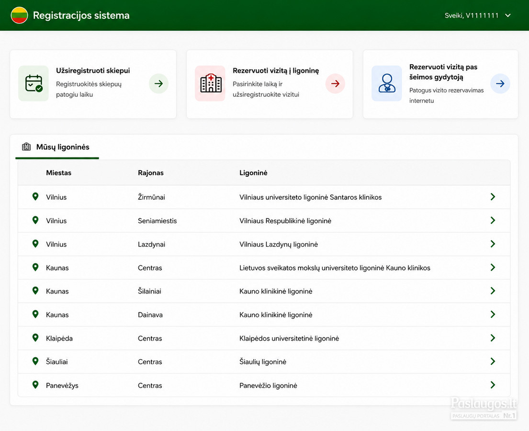Viewport: 529px width, 431px height.
Task: Select Kauno klinikinė ligoninė in Šilainiai row
Action: point(276,291)
